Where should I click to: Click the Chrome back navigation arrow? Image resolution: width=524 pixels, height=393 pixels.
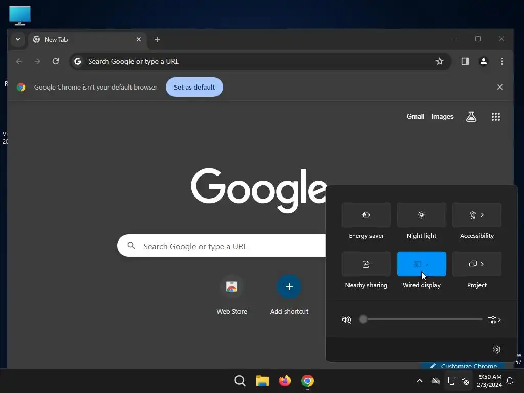pyautogui.click(x=19, y=61)
